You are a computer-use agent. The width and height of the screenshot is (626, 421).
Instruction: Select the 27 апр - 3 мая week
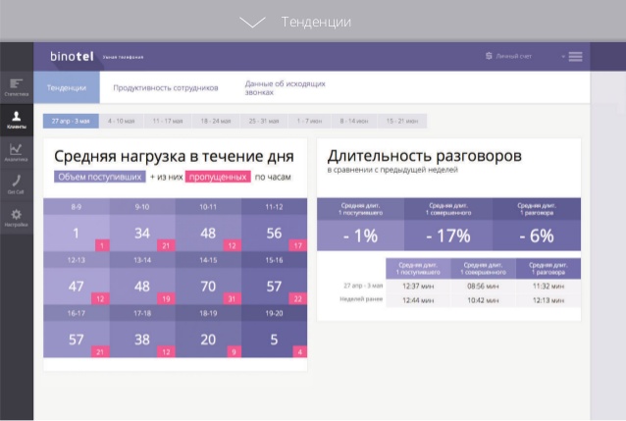pos(71,121)
